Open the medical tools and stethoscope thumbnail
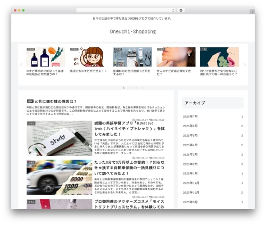Viewport: 266px width, 225px height. pos(132,57)
